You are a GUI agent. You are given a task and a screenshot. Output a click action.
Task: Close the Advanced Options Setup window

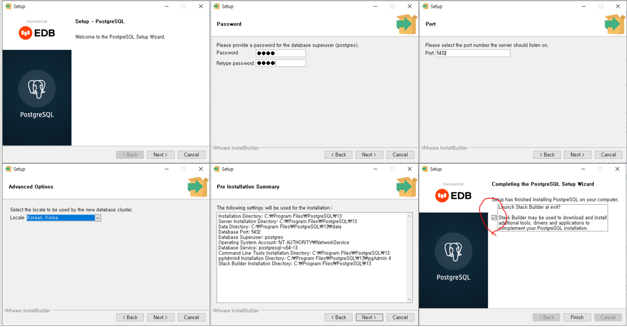pos(200,169)
